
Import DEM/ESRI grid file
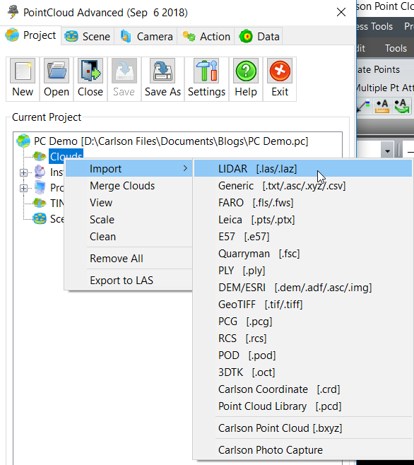click(303, 288)
